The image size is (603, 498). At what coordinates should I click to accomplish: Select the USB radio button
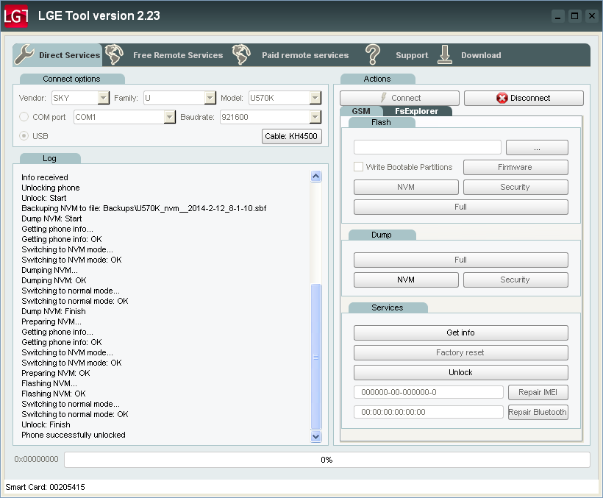24,136
